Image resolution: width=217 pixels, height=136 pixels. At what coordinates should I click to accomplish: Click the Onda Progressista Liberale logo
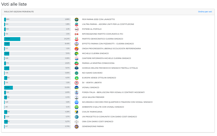pos(76,49)
